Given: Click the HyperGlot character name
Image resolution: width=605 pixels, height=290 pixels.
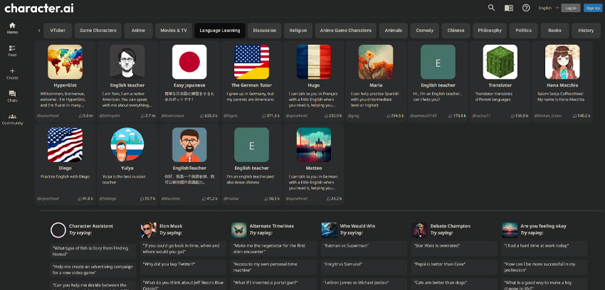Looking at the screenshot, I should coord(65,85).
